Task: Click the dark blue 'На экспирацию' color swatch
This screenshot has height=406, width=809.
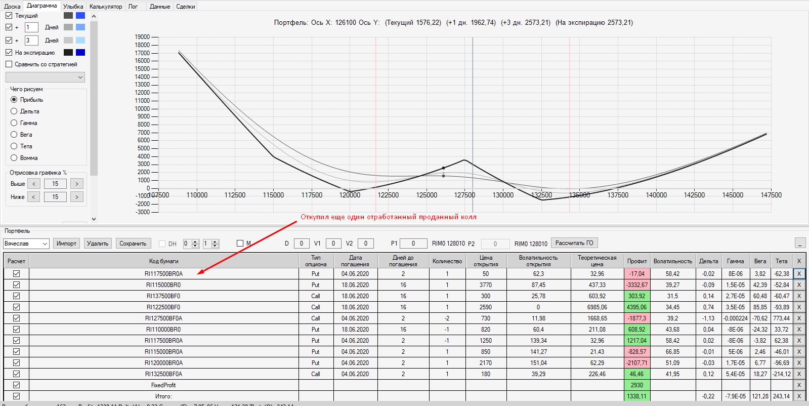Action: (80, 52)
